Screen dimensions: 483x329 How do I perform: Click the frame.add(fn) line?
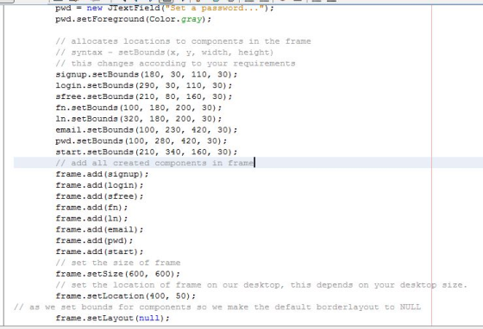pos(91,208)
